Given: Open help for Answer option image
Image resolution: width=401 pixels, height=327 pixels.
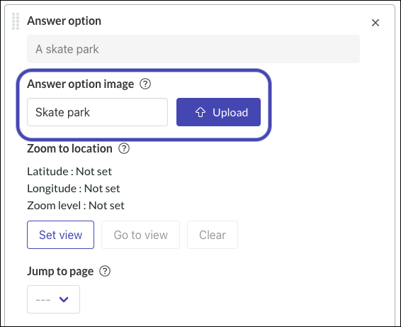Looking at the screenshot, I should coord(145,84).
